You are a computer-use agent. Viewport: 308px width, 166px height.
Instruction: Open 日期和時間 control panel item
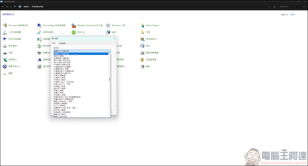pos(45,32)
